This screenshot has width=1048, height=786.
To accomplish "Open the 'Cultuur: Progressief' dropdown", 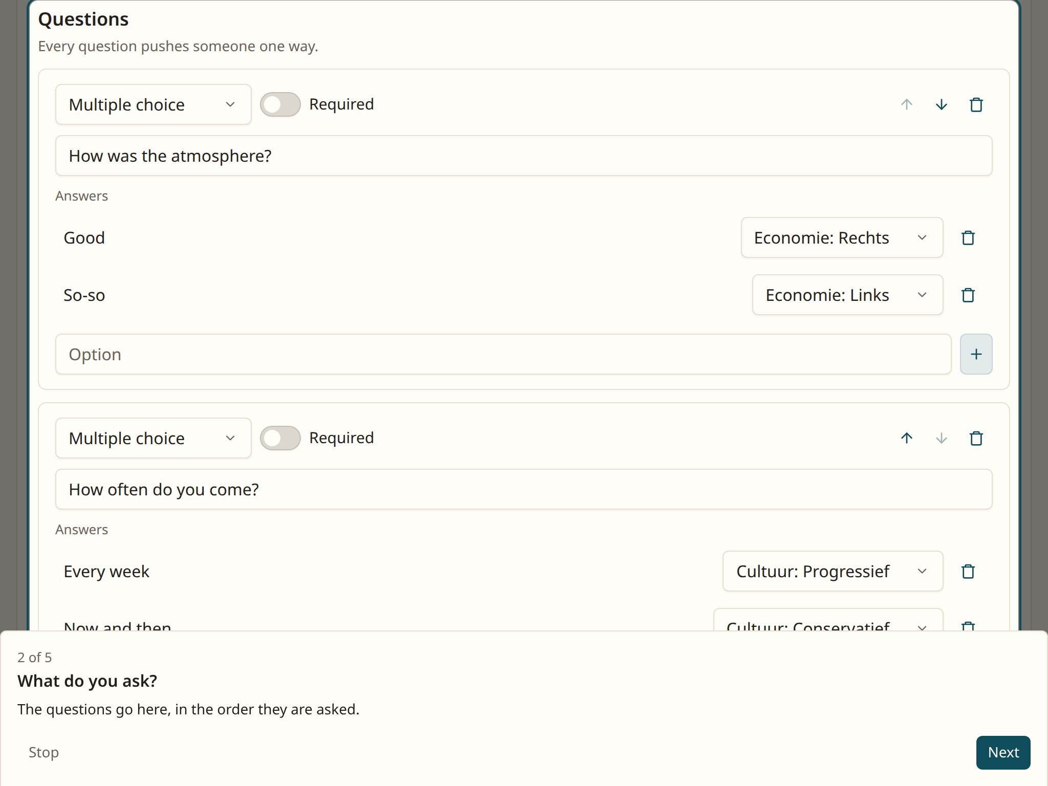I will (x=833, y=571).
